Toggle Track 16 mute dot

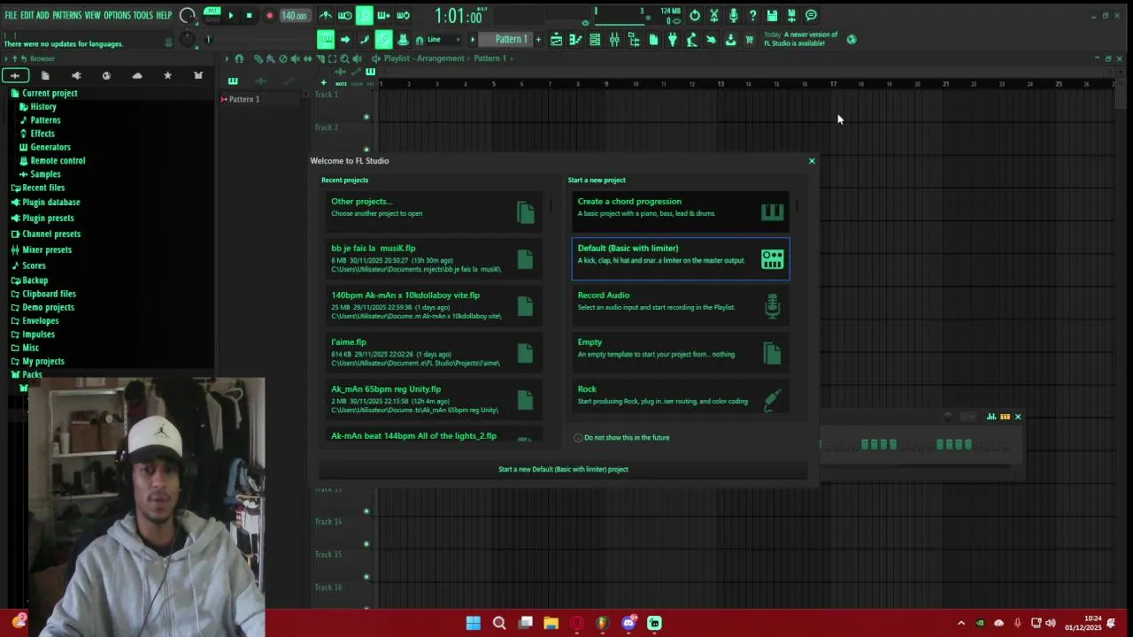pos(366,609)
